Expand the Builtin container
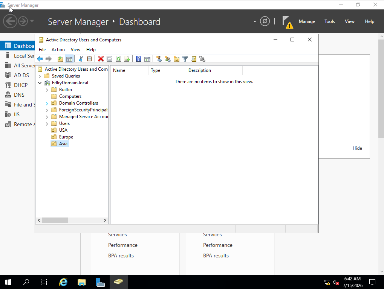 click(x=47, y=90)
